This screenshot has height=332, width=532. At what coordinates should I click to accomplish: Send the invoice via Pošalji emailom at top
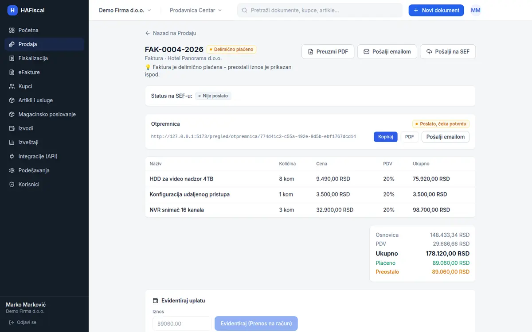click(387, 52)
